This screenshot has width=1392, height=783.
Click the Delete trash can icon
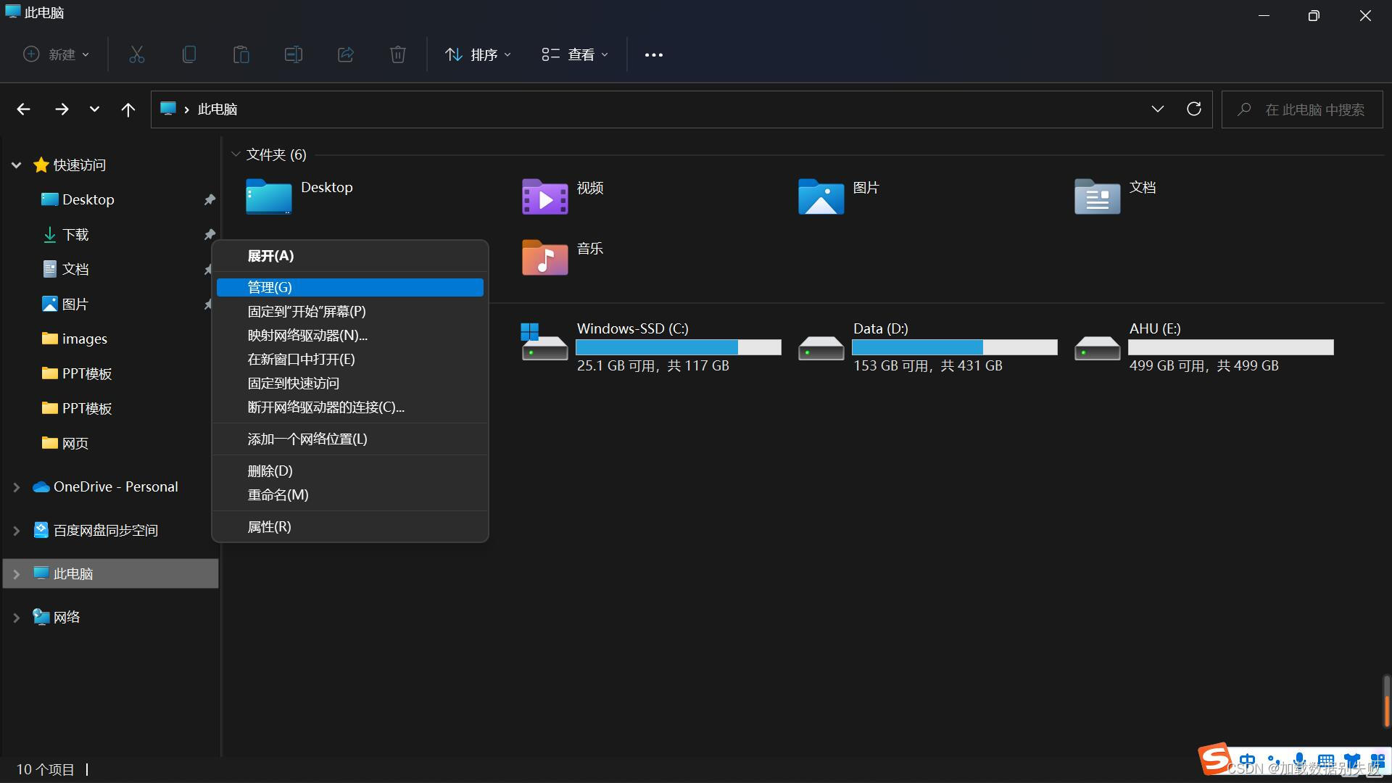point(398,54)
